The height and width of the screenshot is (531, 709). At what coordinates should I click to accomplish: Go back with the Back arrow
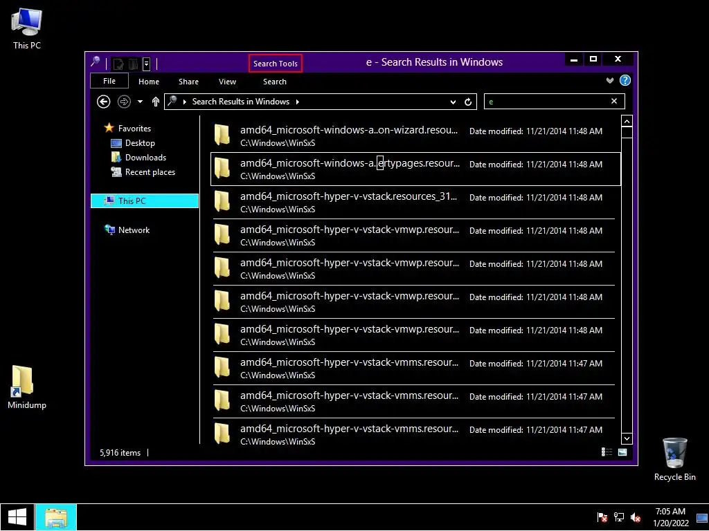[104, 102]
